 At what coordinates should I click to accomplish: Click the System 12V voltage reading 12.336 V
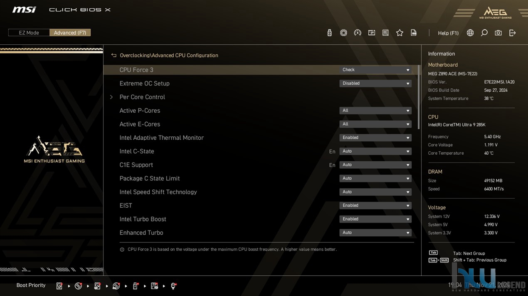click(x=492, y=216)
